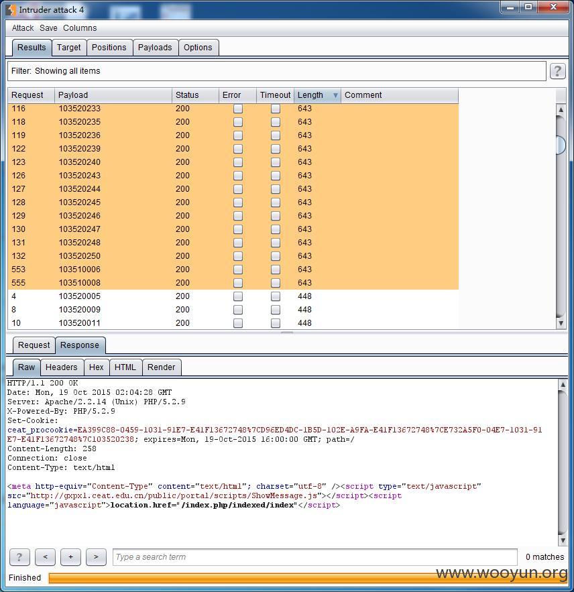Open the Columns menu
The width and height of the screenshot is (574, 592).
click(80, 28)
